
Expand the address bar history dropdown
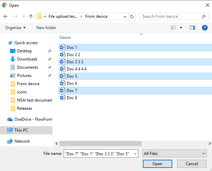click(x=125, y=17)
